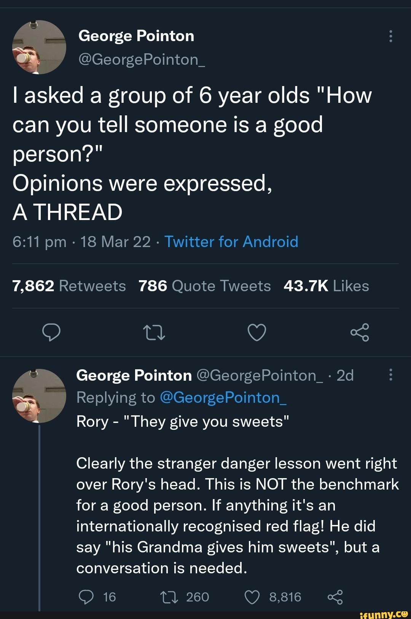Open the Twitter for Android link
Screen dimensions: 411x619
coord(231,242)
